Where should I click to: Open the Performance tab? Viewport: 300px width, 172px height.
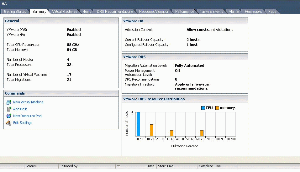pos(185,12)
